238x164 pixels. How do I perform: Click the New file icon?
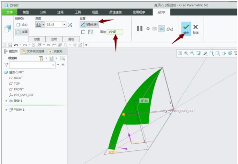[x=5, y=45]
